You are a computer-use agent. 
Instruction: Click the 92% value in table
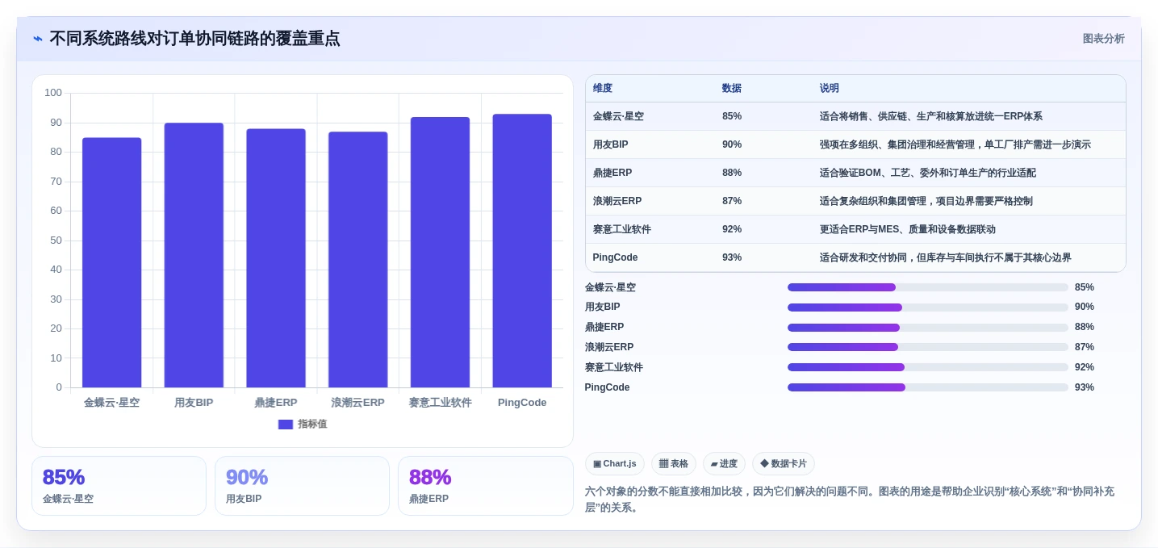tap(732, 230)
